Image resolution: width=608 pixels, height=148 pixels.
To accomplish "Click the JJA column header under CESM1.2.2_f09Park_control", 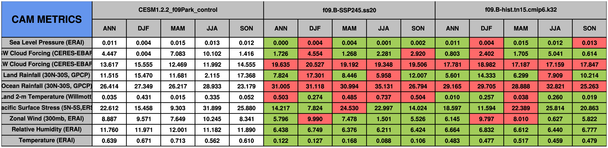I will click(212, 28).
